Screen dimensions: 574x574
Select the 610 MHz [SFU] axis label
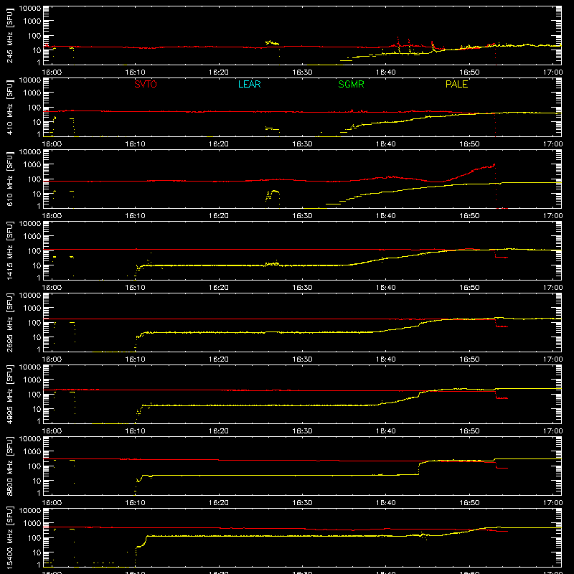click(10, 179)
